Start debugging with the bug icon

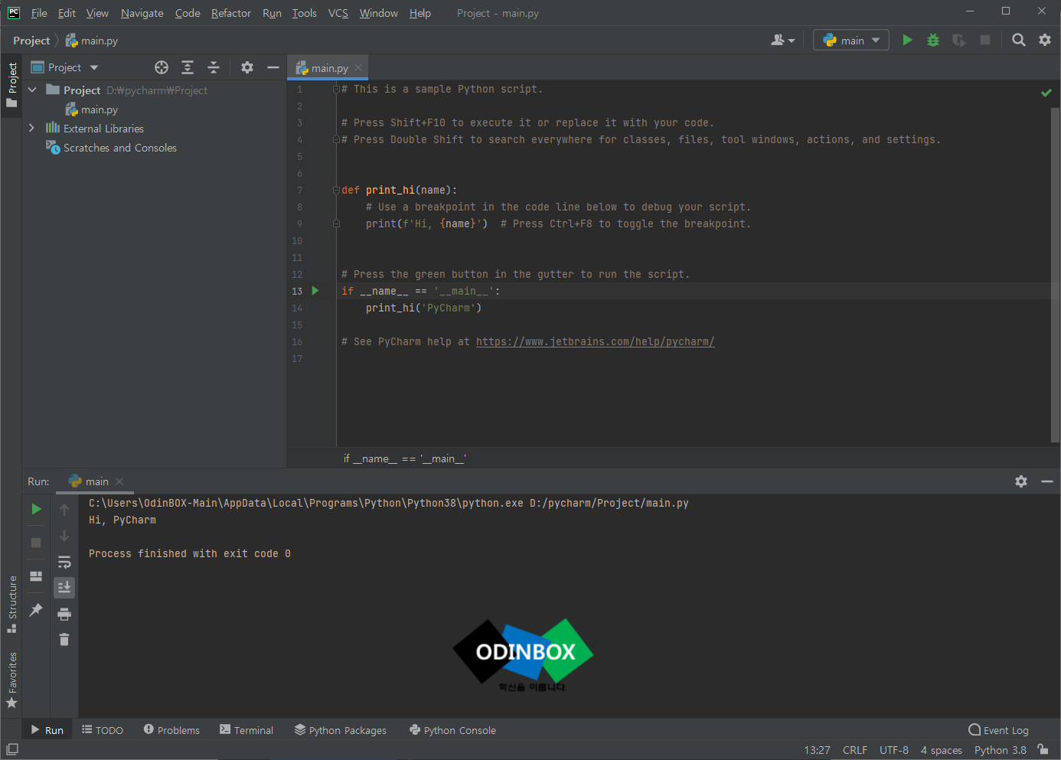pyautogui.click(x=933, y=40)
